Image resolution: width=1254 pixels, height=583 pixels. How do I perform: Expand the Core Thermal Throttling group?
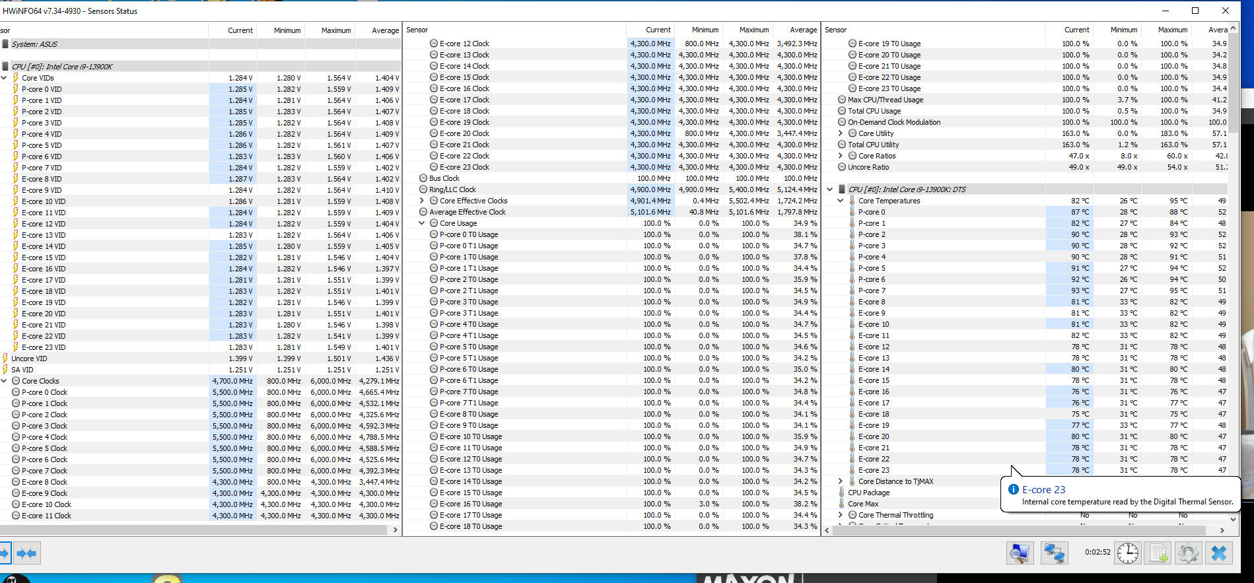(x=841, y=515)
